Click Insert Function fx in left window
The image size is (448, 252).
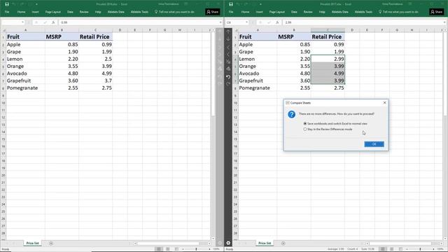(53, 22)
